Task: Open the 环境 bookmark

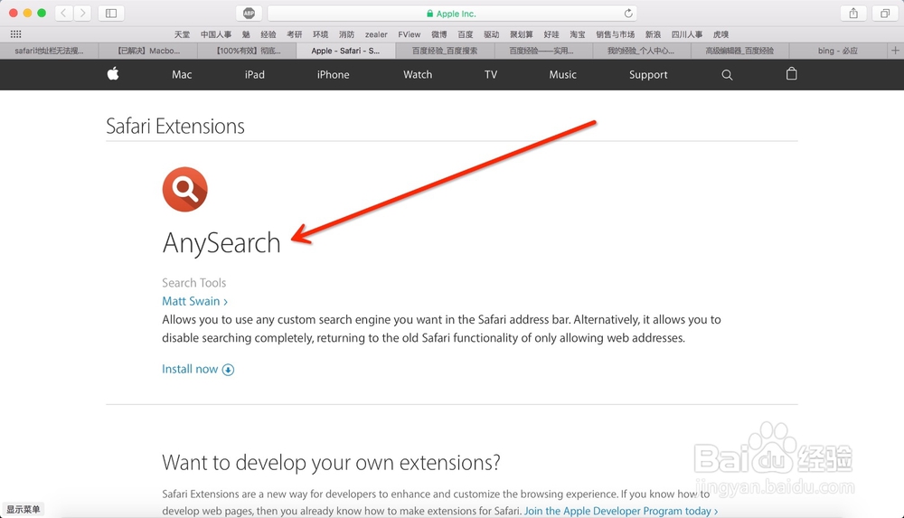Action: coord(321,34)
